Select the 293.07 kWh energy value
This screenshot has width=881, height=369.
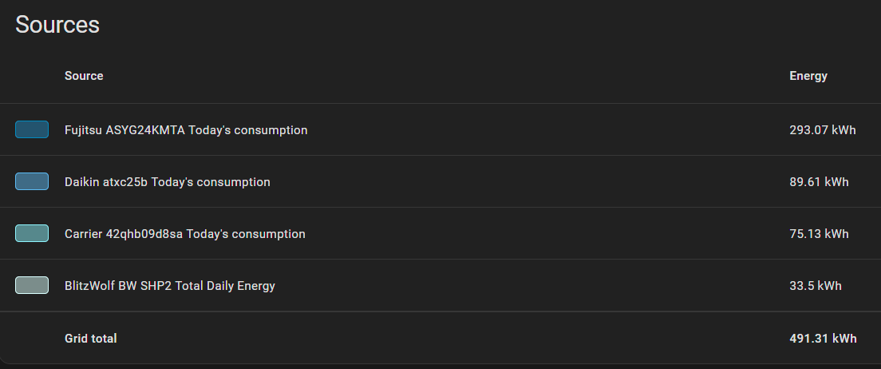pyautogui.click(x=823, y=130)
